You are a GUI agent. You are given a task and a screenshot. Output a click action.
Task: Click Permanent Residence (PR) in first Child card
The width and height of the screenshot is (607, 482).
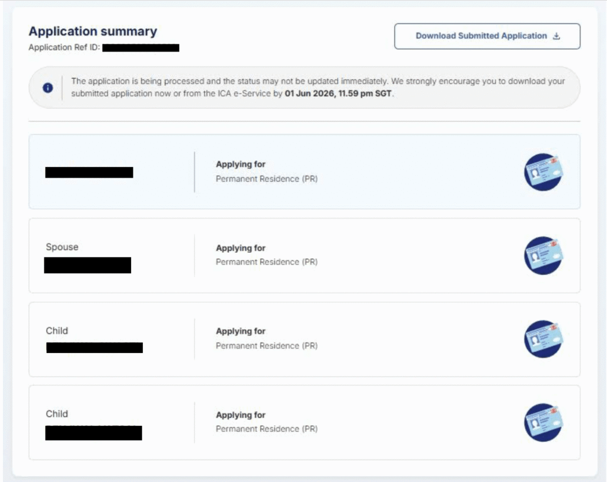[x=267, y=345]
